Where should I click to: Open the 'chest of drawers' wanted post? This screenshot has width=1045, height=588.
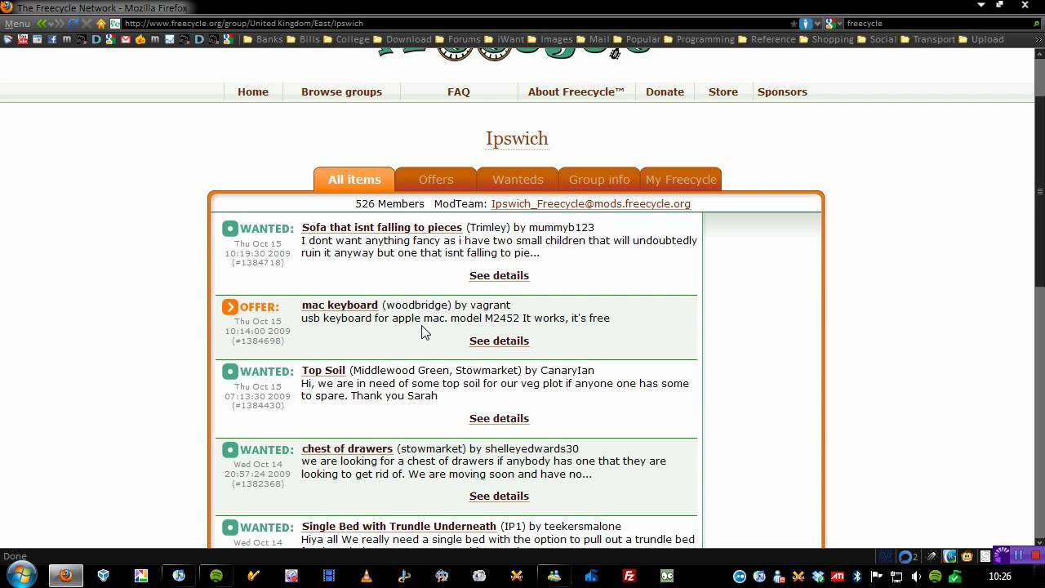pyautogui.click(x=347, y=448)
